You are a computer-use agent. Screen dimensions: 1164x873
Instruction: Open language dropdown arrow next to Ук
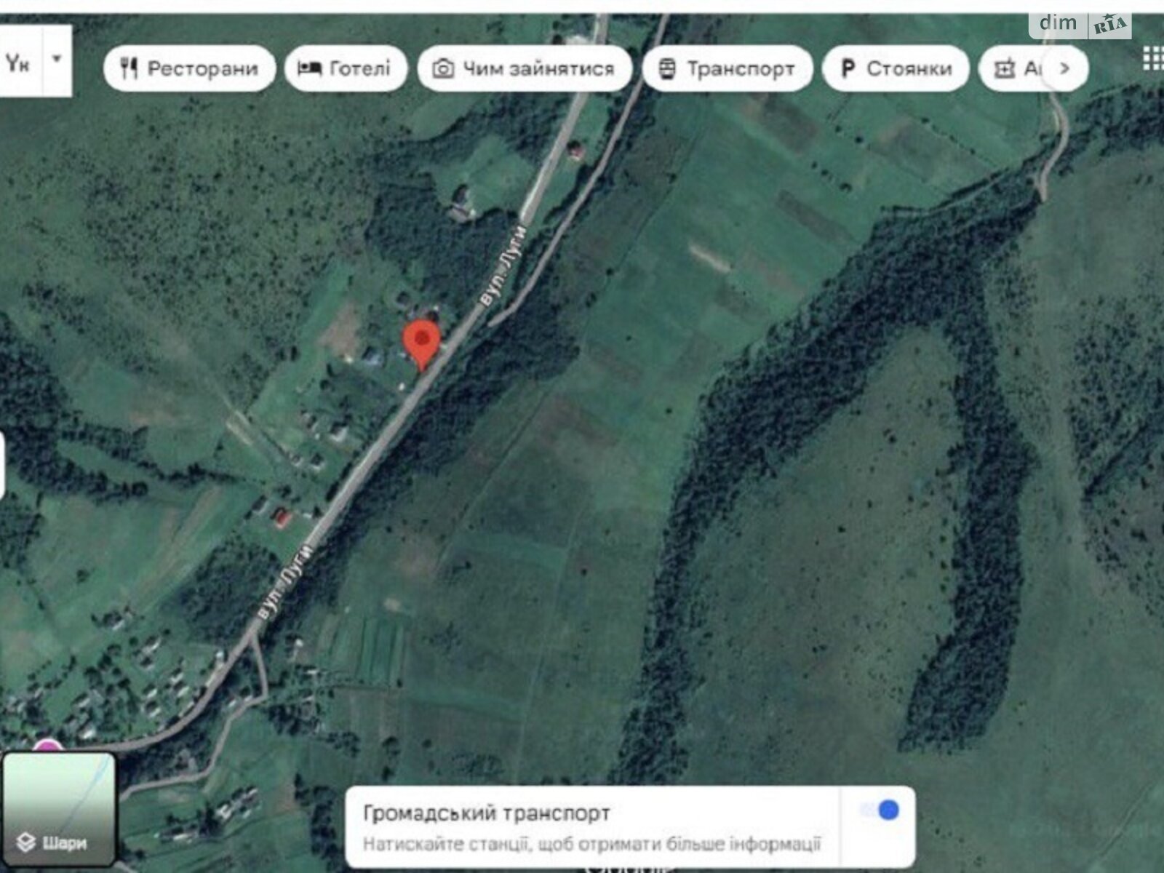pyautogui.click(x=57, y=60)
